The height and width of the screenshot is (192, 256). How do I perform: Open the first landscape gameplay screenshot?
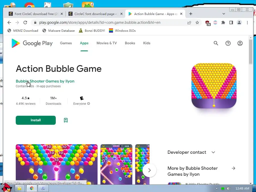[57, 164]
